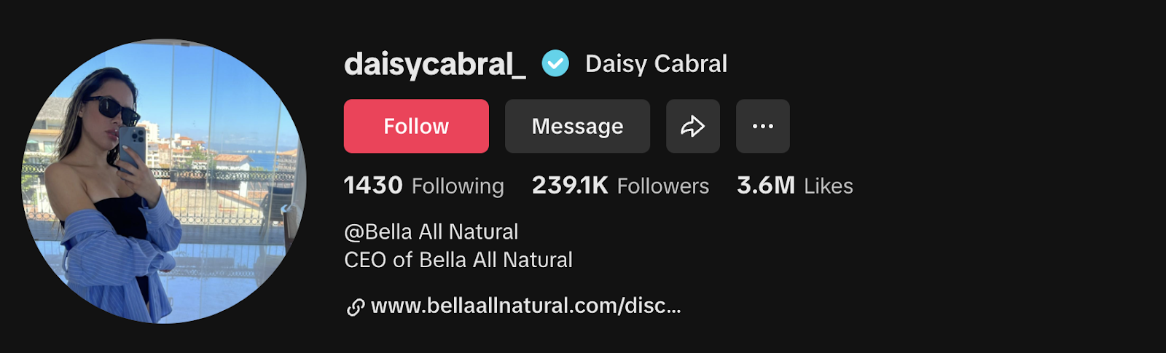Open the three-dots more options menu

pos(762,126)
